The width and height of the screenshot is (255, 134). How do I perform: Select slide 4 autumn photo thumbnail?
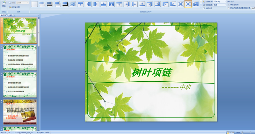(20, 112)
